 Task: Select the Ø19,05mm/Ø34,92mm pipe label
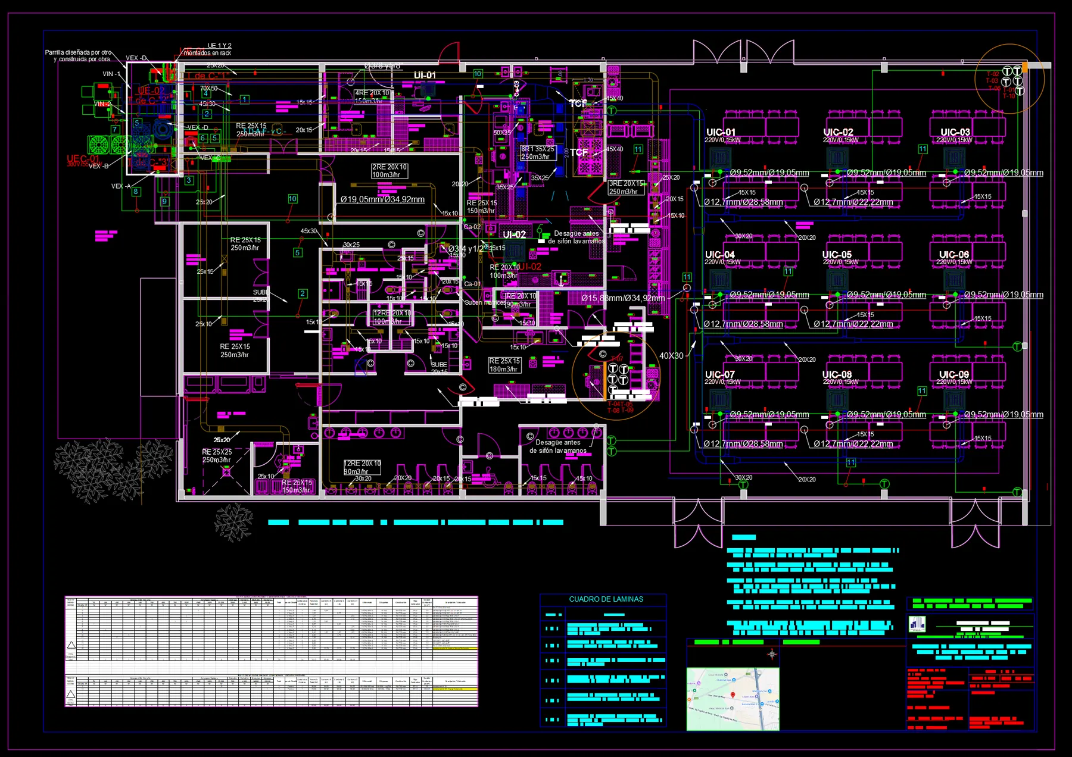382,199
